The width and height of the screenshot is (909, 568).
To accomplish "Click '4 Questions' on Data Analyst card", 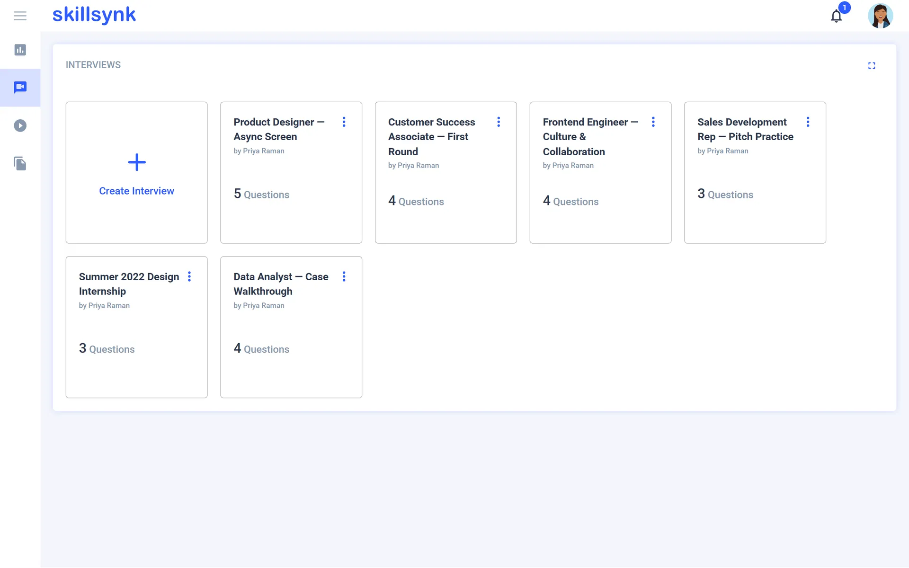I will pos(261,349).
